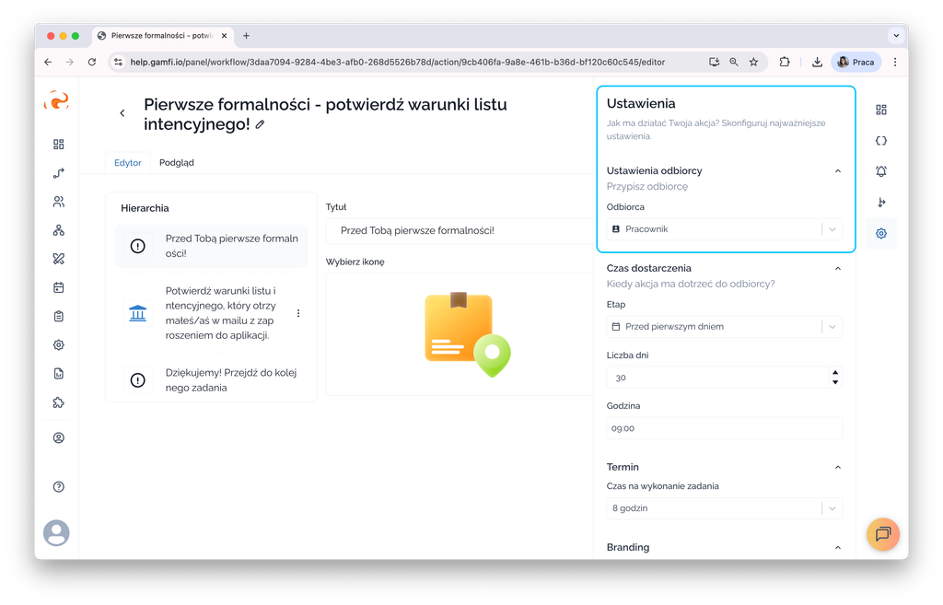Image resolution: width=943 pixels, height=605 pixels.
Task: Open the code braces icon in right rail
Action: coord(881,141)
